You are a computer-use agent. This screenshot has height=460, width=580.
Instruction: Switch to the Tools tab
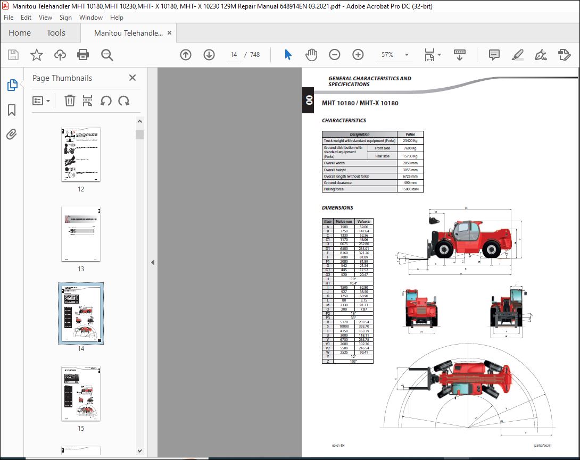tap(56, 33)
